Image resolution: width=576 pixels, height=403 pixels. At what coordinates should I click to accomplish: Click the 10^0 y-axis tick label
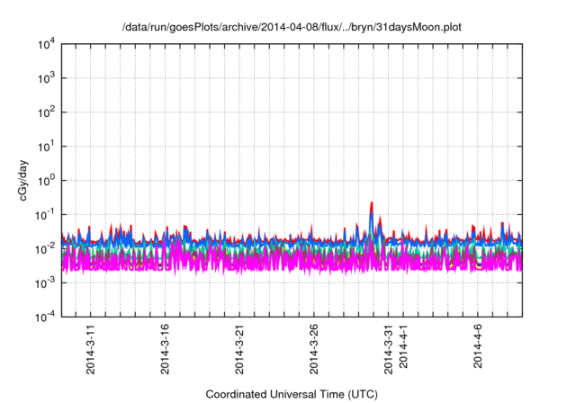(x=47, y=180)
